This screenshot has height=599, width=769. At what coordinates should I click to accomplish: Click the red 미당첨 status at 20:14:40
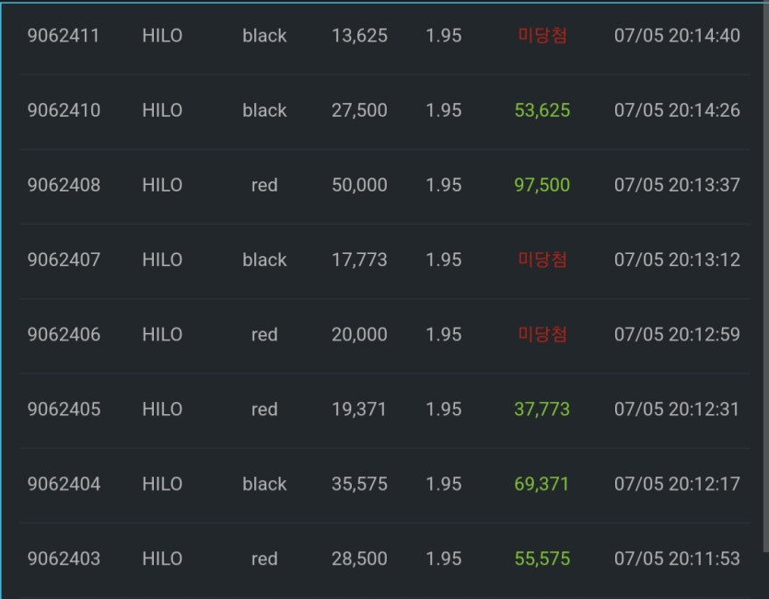(542, 35)
